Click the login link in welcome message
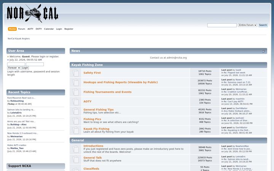 coord(43,57)
